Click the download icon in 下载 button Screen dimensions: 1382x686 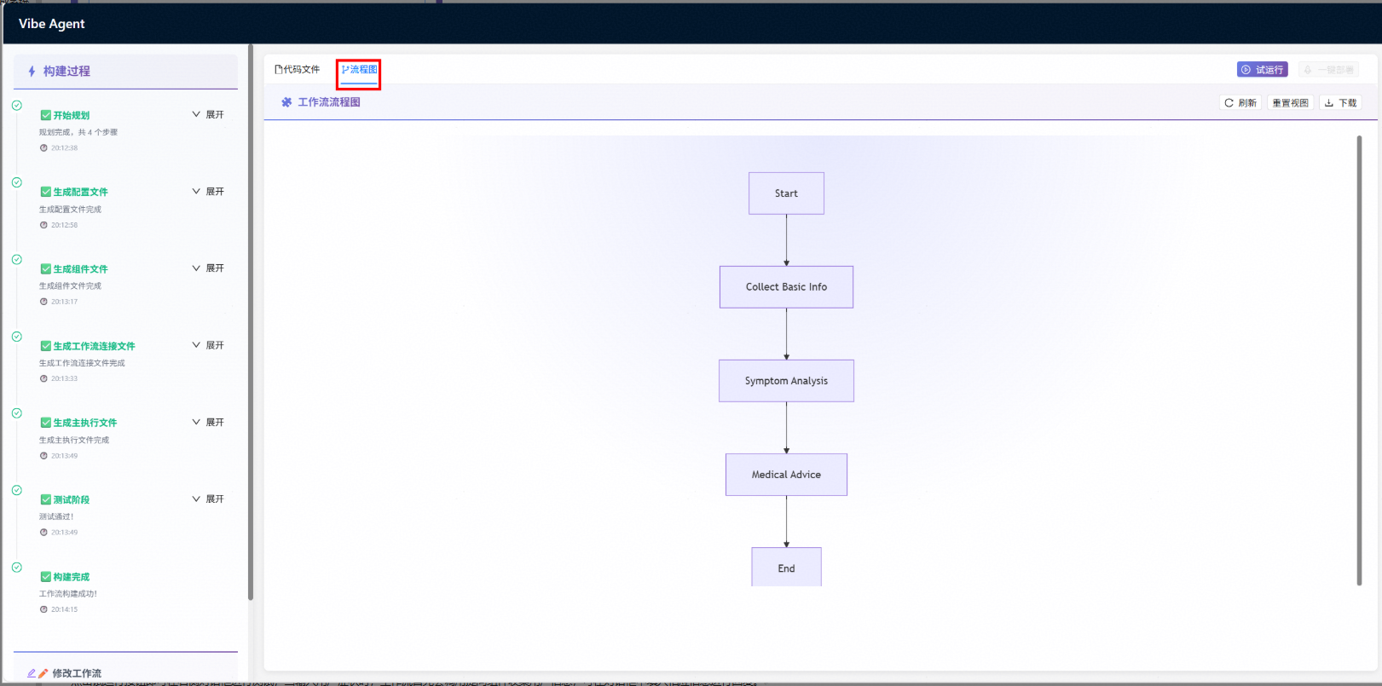(x=1328, y=103)
